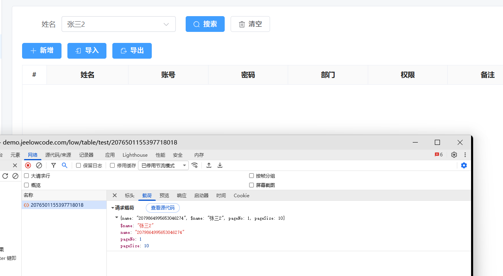Viewport: 503px width, 276px height.
Task: Clear the network log with the circle-slash icon beside record
Action: (39, 165)
